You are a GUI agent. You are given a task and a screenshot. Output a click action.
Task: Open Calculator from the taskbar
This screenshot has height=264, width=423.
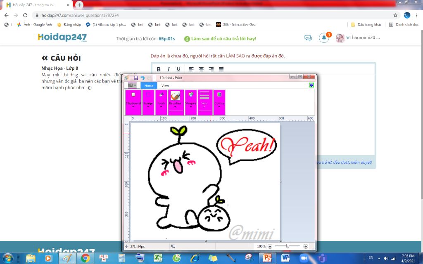pos(122,258)
